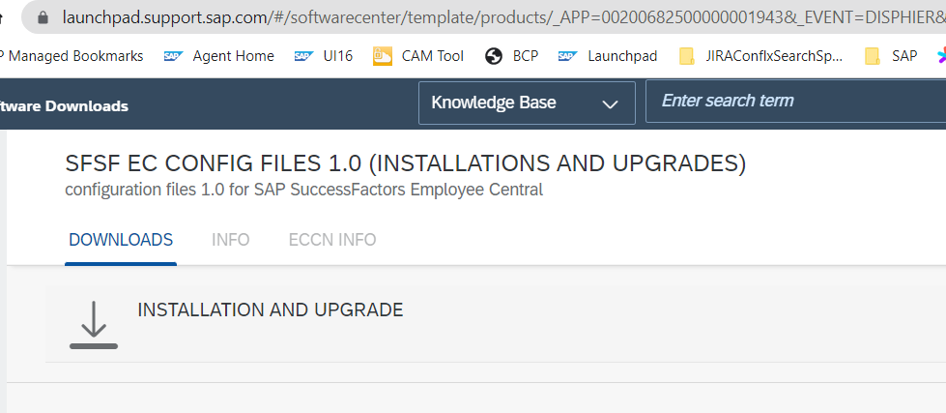
Task: Switch to the DOWNLOADS tab
Action: tap(121, 240)
